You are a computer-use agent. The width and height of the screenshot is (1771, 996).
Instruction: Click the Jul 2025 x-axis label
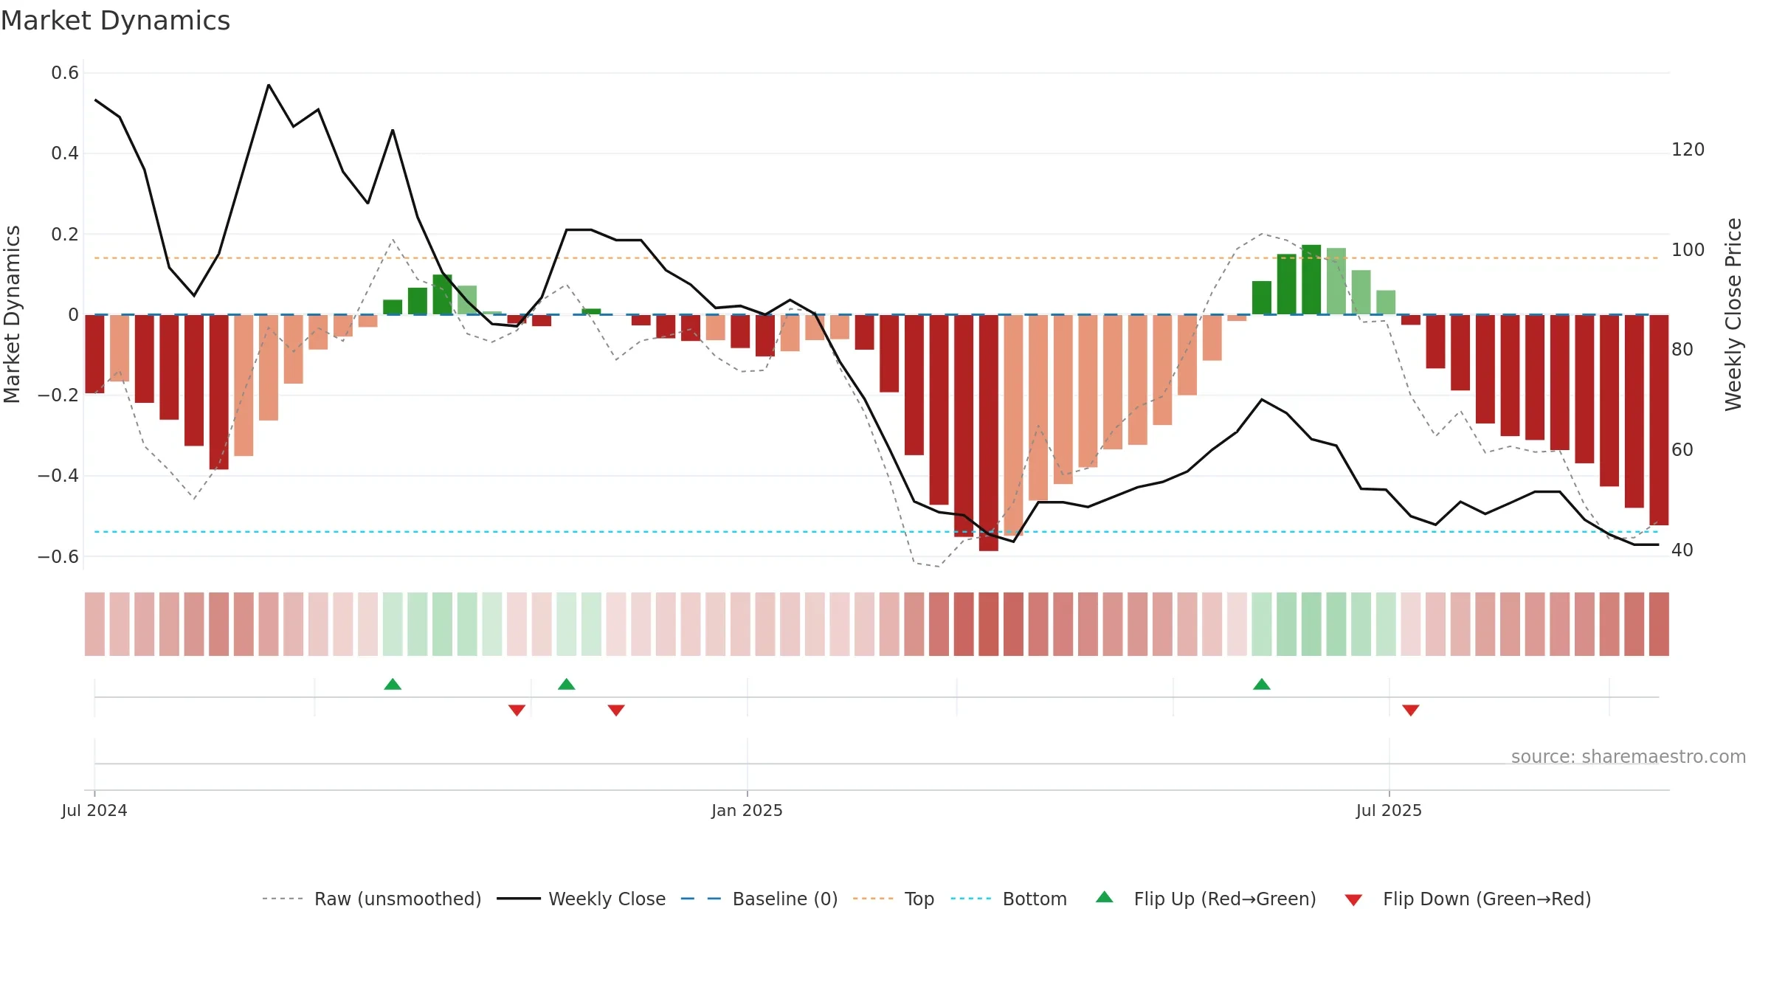tap(1389, 810)
